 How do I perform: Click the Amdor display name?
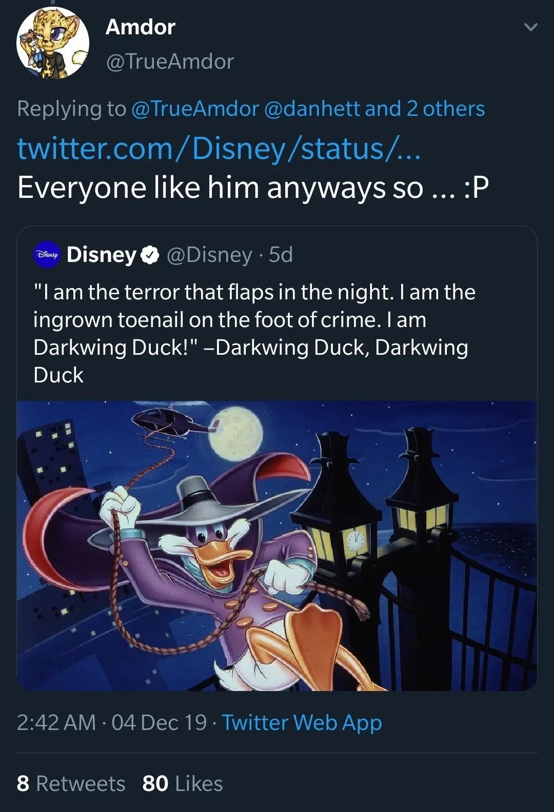(140, 27)
